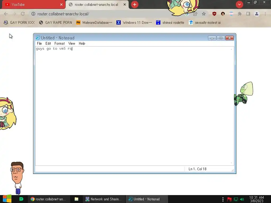The width and height of the screenshot is (271, 203).
Task: Click the Notepad icon in the title bar
Action: pos(38,38)
